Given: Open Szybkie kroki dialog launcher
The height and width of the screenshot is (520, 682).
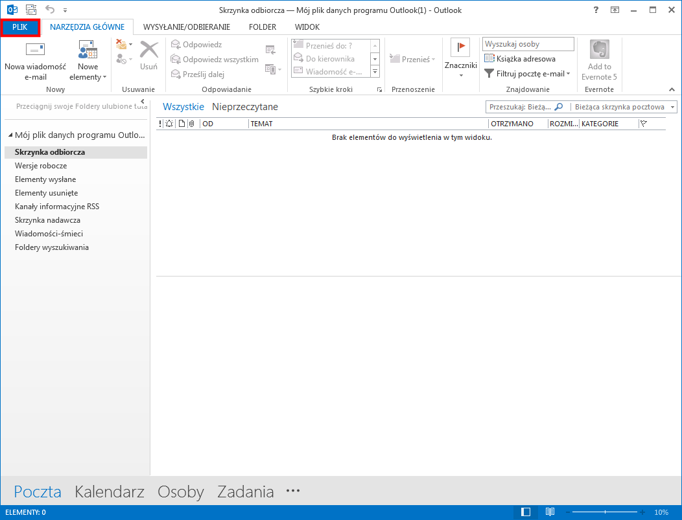Looking at the screenshot, I should point(379,89).
